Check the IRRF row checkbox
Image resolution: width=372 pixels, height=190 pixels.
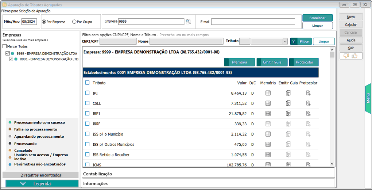click(x=87, y=123)
